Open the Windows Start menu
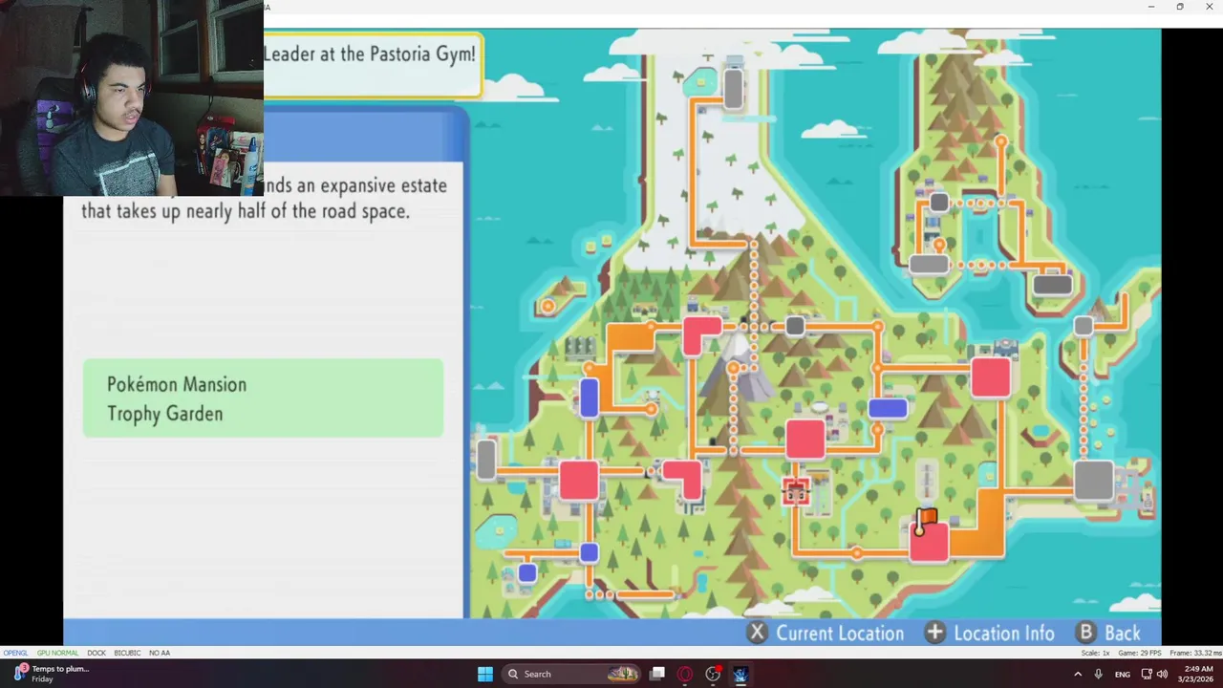The image size is (1223, 688). pyautogui.click(x=485, y=674)
